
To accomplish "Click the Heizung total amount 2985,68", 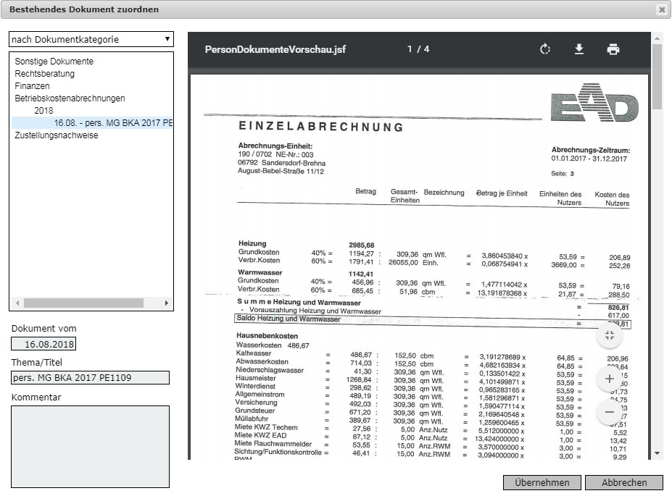I will click(362, 245).
